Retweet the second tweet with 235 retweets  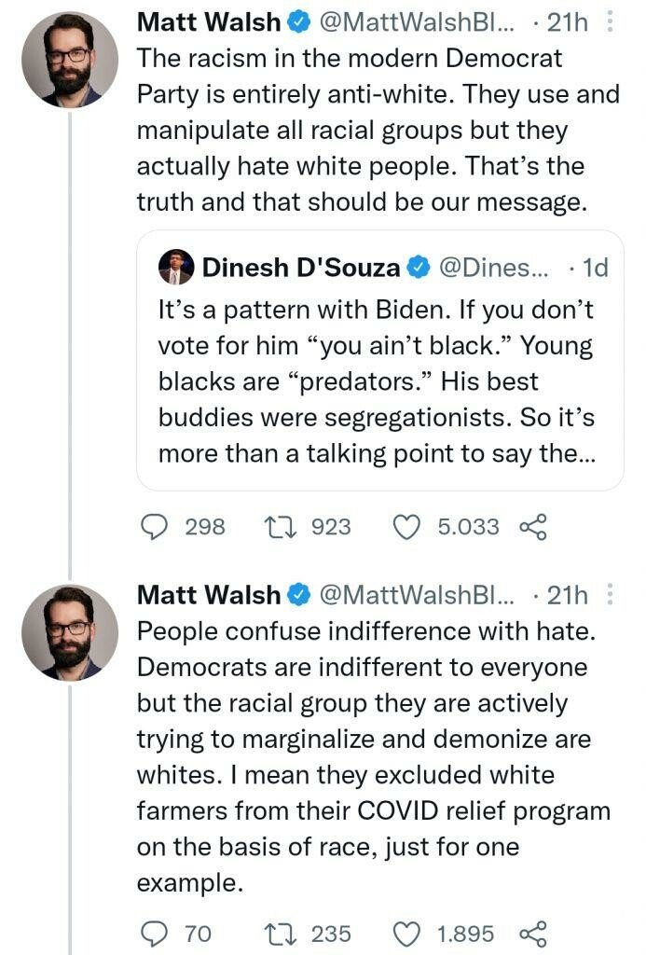[279, 933]
